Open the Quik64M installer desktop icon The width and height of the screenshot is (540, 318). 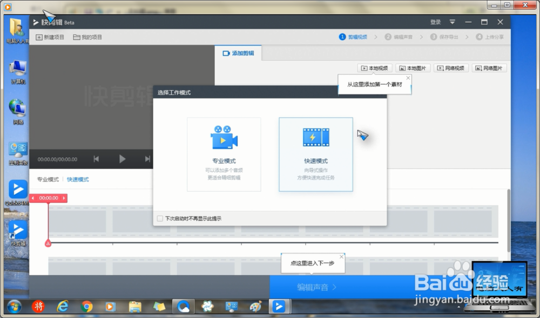pyautogui.click(x=18, y=193)
